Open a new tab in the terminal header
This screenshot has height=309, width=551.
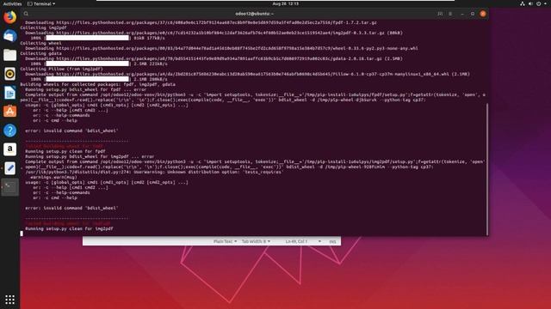point(440,14)
